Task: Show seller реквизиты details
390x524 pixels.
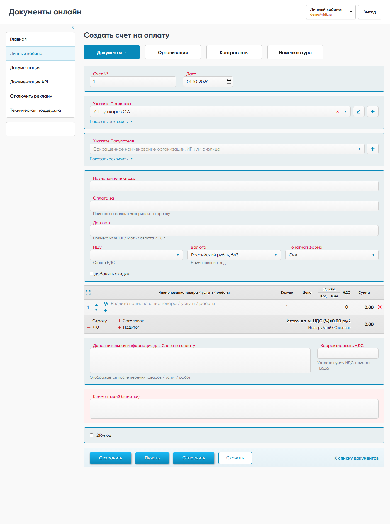Action: (x=111, y=122)
